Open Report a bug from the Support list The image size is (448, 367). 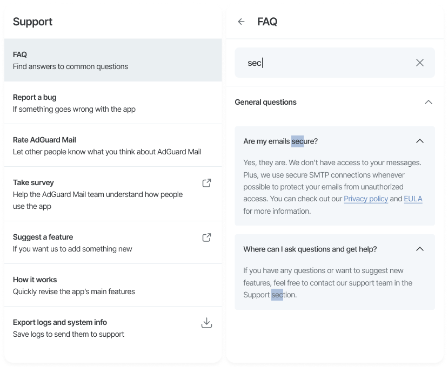108,103
